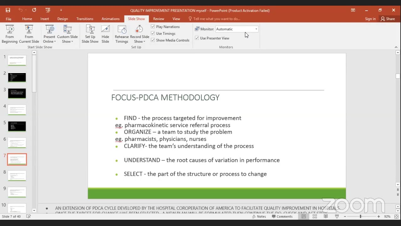Switch to the Home tab
The image size is (401, 226).
click(x=27, y=19)
